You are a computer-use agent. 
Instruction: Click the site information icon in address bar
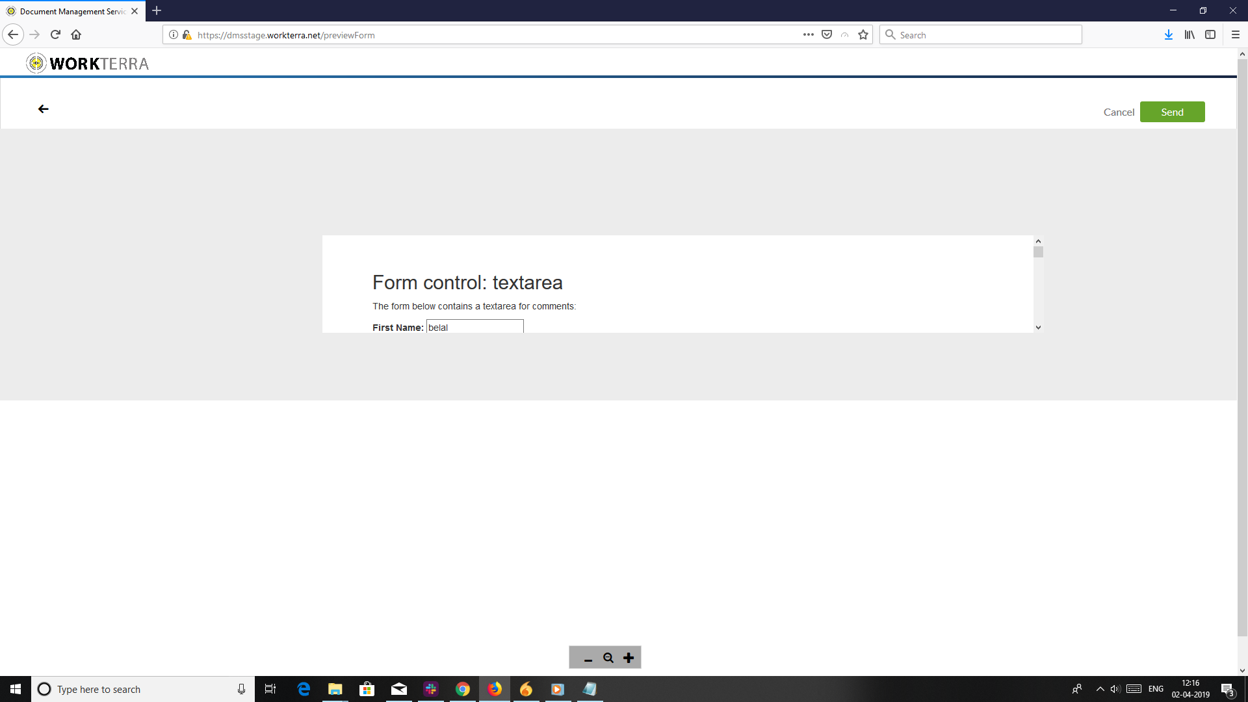pyautogui.click(x=174, y=34)
